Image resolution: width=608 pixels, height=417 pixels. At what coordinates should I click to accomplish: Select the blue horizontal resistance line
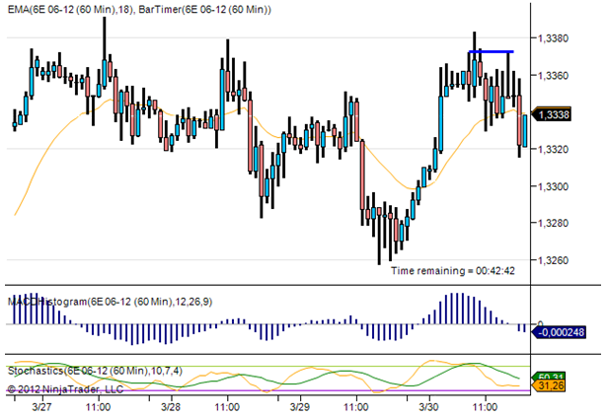coord(491,51)
